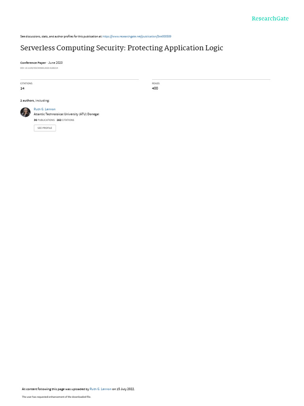Click the CITATIONS heading
Viewport: 304px width, 406px height.
27,83
